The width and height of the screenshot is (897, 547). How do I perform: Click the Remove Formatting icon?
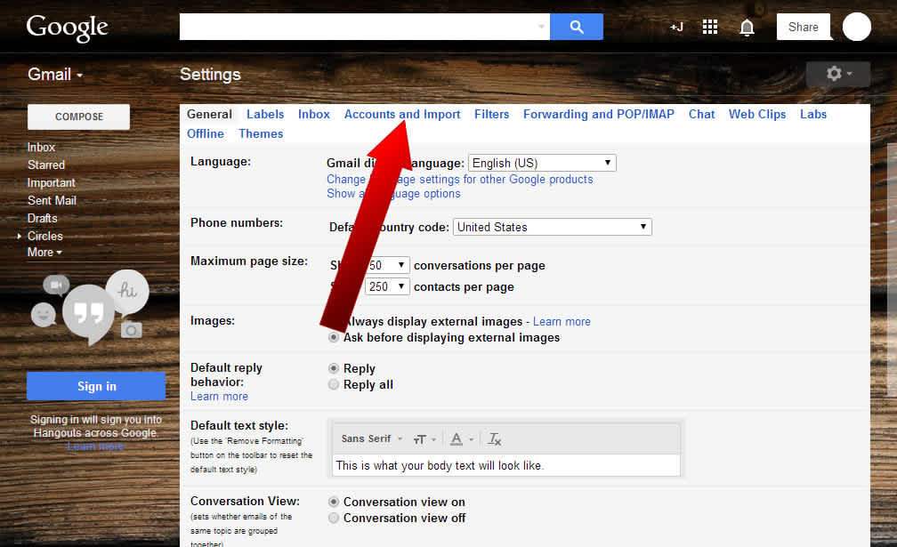click(494, 439)
